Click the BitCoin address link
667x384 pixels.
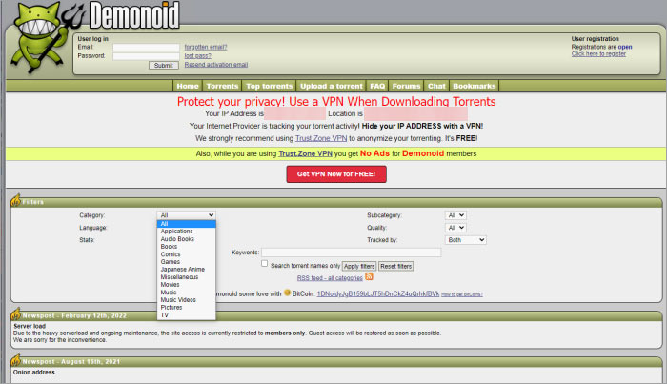tap(378, 293)
